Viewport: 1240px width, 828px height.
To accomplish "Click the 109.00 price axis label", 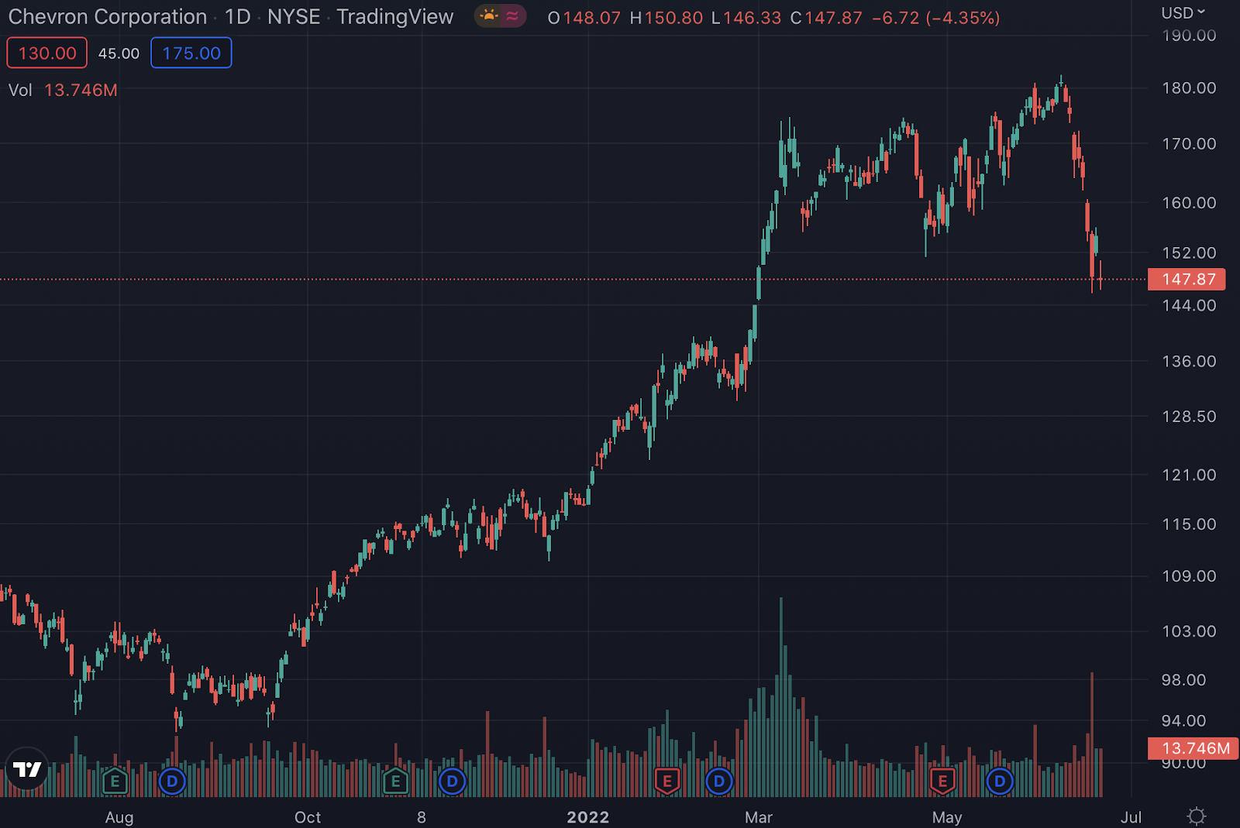I will tap(1189, 575).
